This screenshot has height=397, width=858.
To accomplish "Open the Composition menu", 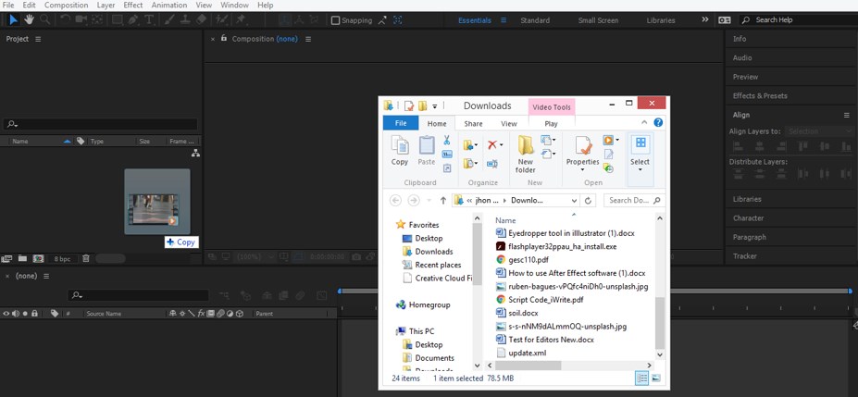I will 66,6.
